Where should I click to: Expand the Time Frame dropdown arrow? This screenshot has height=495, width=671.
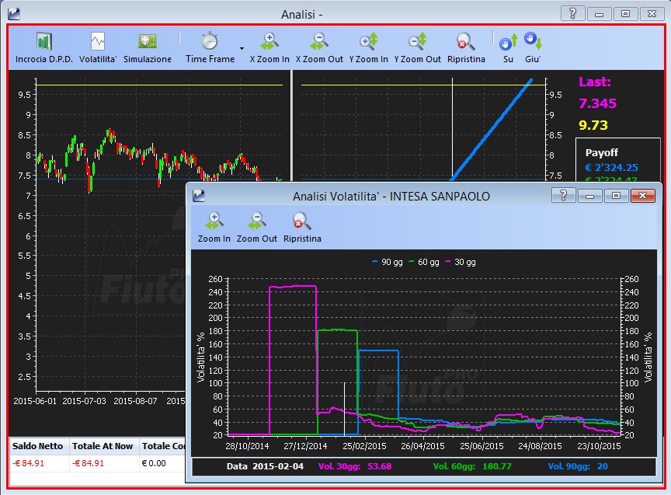click(242, 48)
